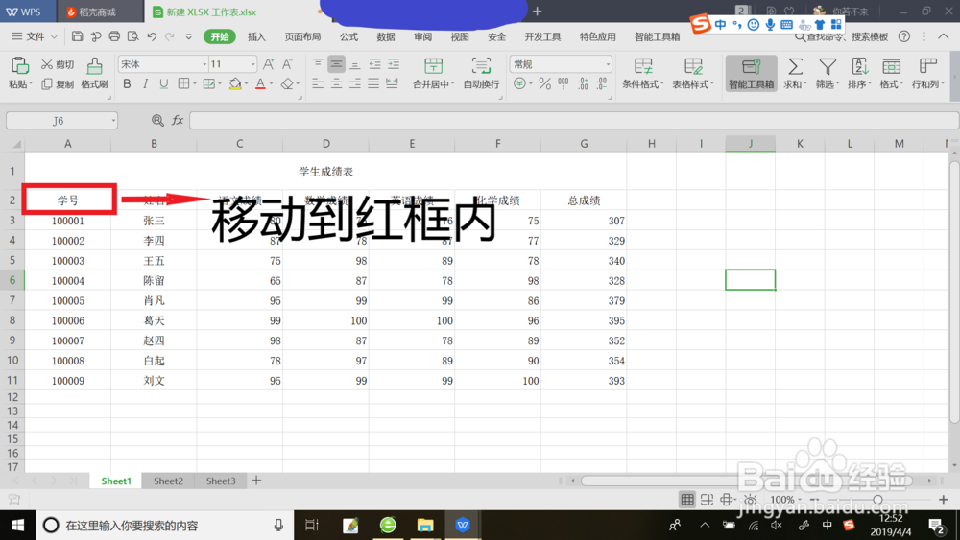960x540 pixels.
Task: Click decrease decimal places icon
Action: 602,83
